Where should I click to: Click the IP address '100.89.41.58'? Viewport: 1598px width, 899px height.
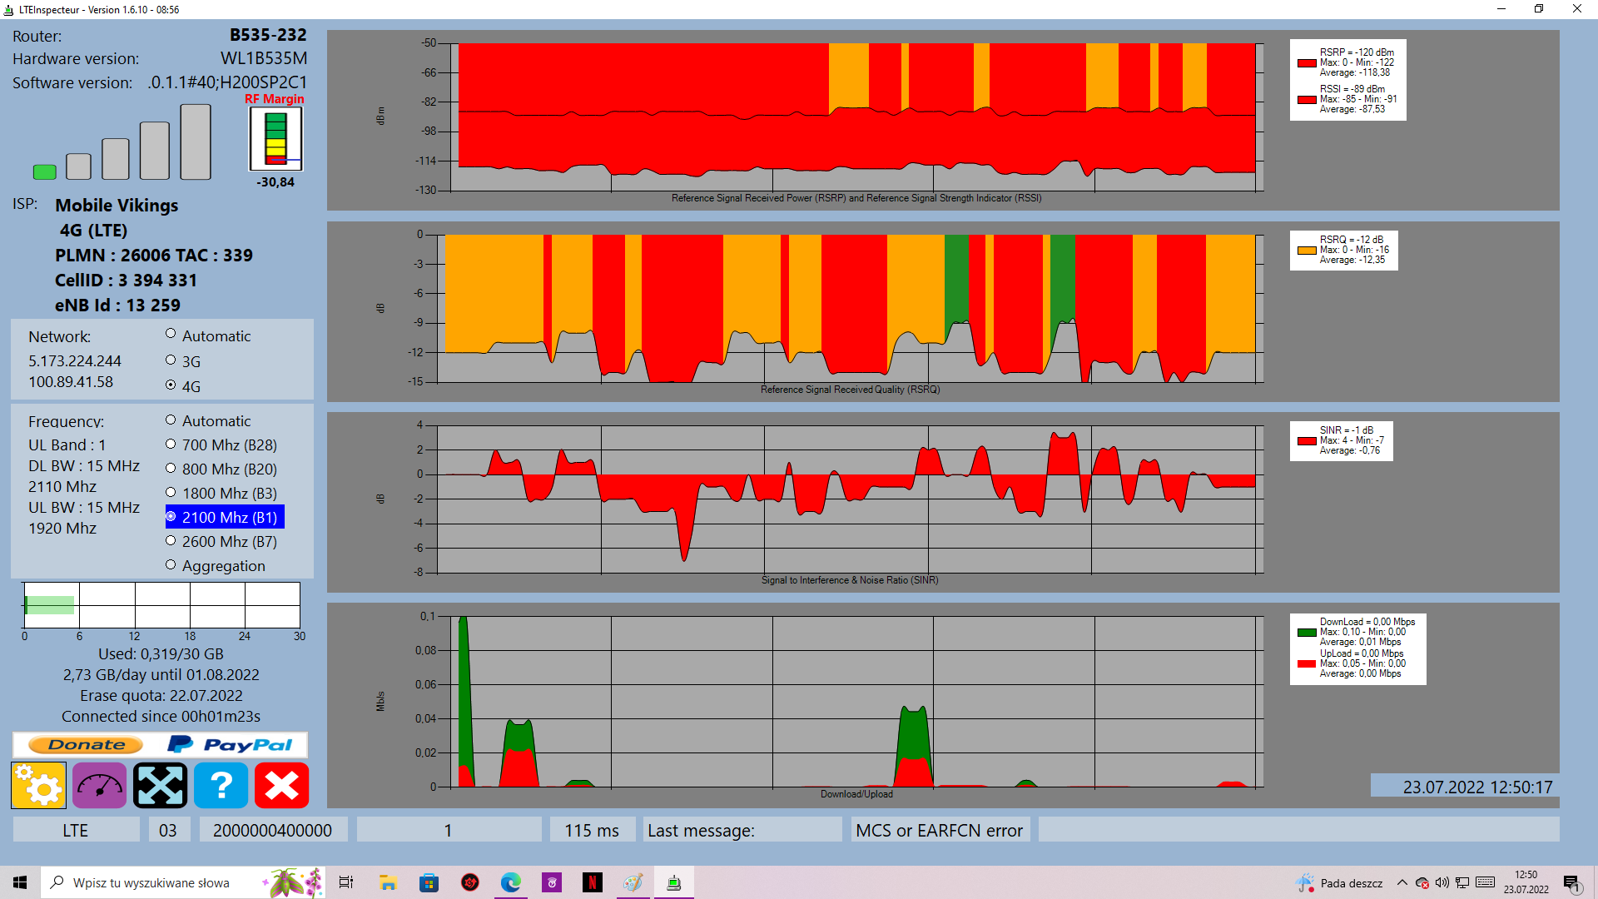(x=71, y=382)
